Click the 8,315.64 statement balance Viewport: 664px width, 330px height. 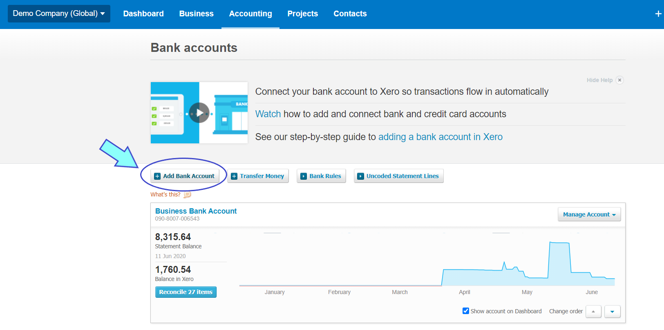coord(173,237)
